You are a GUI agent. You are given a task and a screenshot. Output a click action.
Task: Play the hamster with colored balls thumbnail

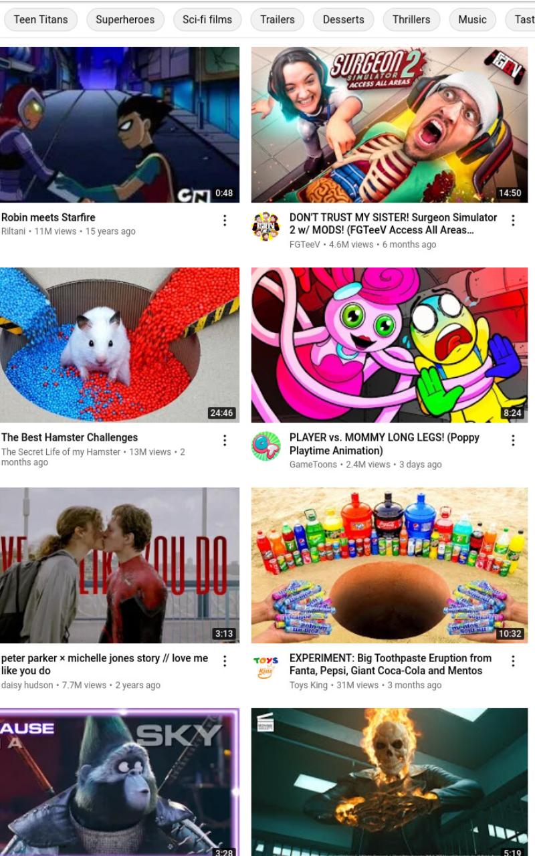(120, 345)
